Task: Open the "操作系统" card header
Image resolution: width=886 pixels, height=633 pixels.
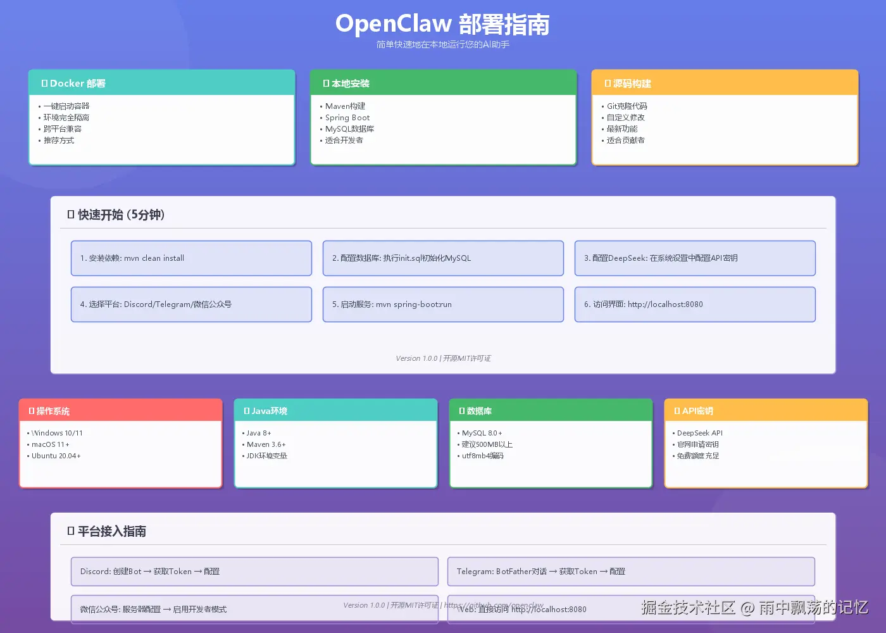Action: tap(121, 411)
